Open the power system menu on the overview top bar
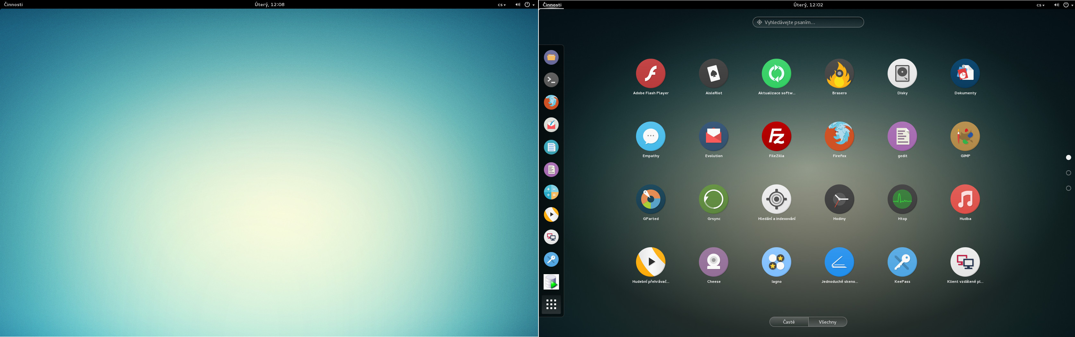 point(1068,5)
